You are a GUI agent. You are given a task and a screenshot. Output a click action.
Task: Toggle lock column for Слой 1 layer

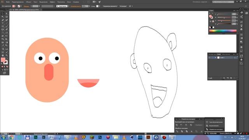click(212, 58)
